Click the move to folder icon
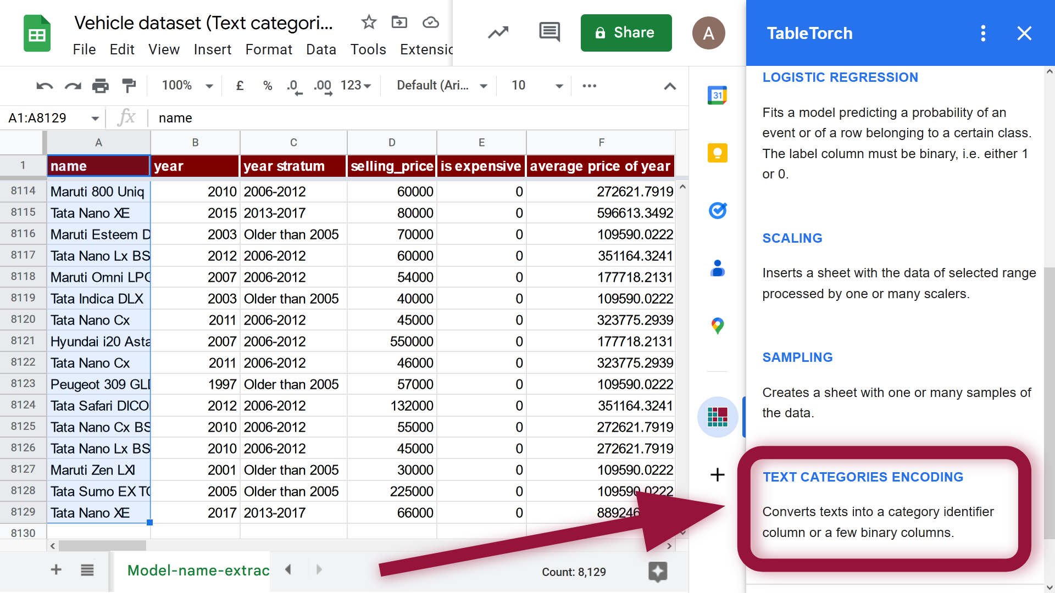1055x593 pixels. [399, 23]
